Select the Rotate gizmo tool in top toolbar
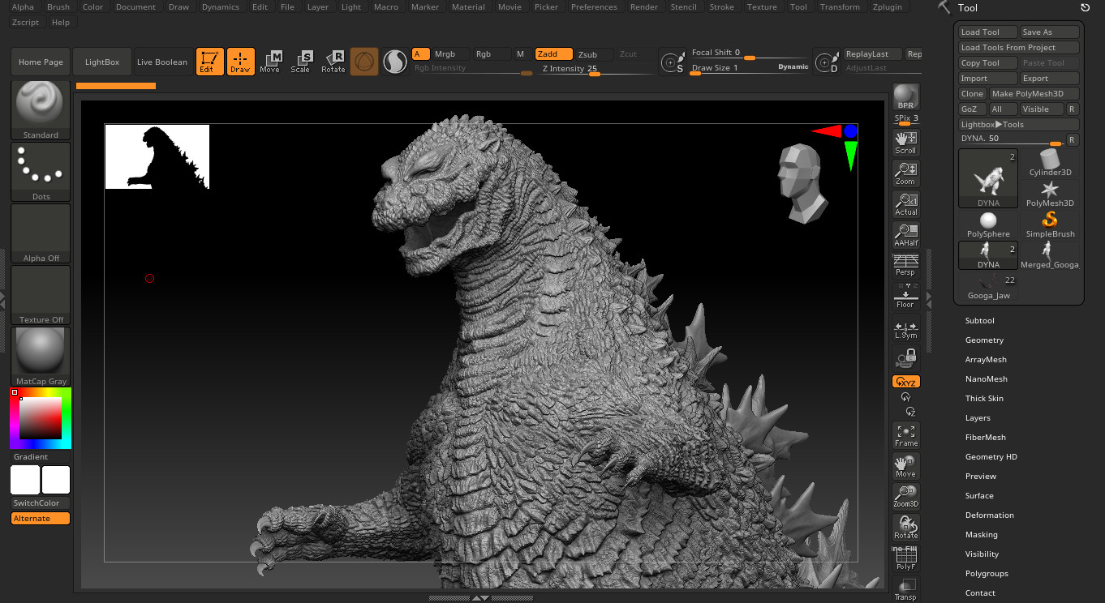The image size is (1105, 603). (x=333, y=62)
